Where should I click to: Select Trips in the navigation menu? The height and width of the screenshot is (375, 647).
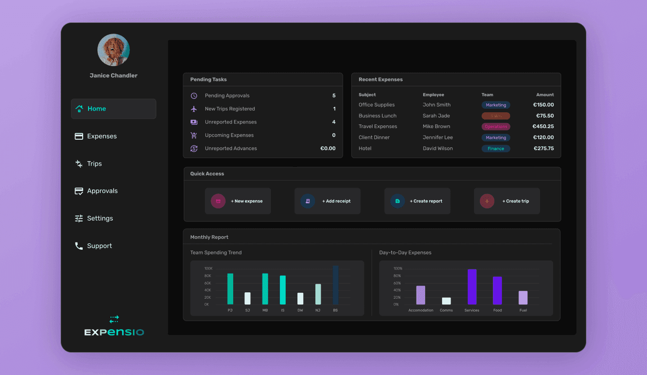[94, 163]
